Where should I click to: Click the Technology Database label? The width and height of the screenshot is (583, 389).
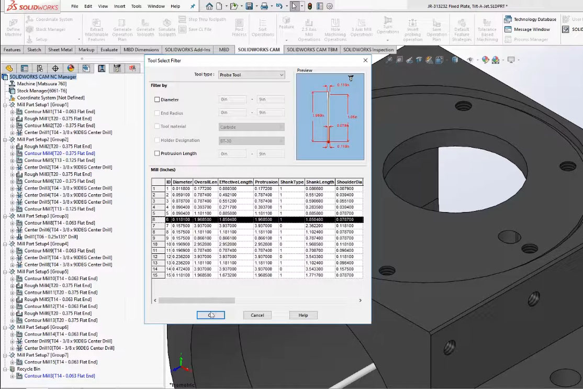point(535,19)
